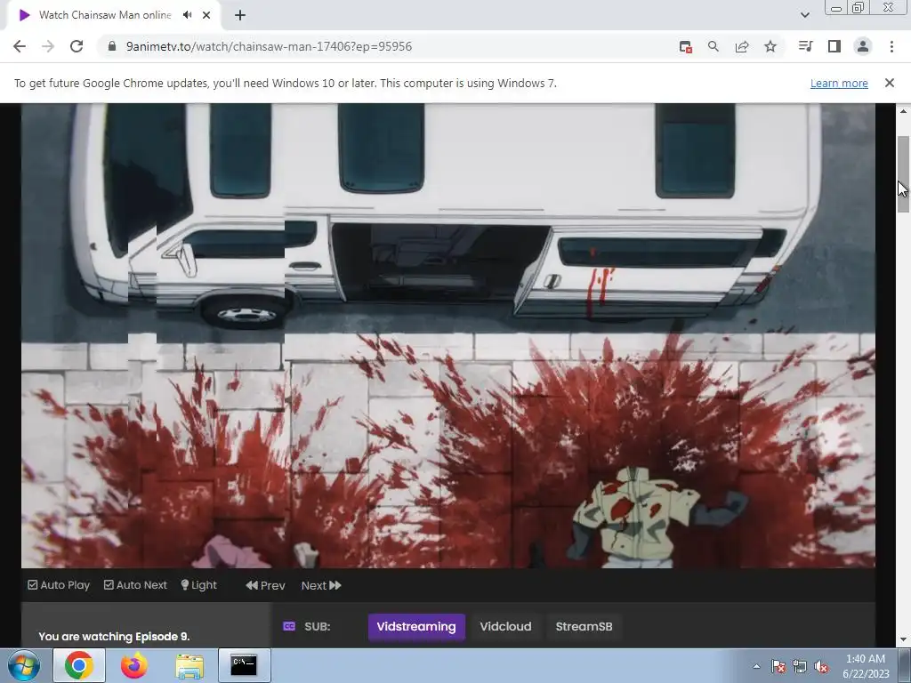The image size is (911, 683).
Task: Select the Vidstreaming server
Action: pyautogui.click(x=416, y=627)
